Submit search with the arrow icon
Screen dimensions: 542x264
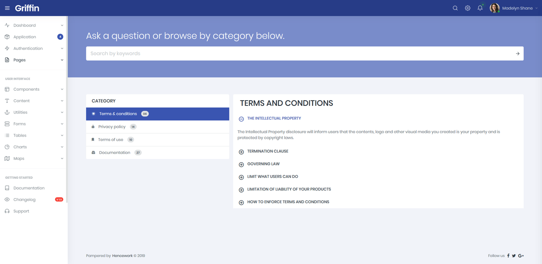click(x=517, y=54)
